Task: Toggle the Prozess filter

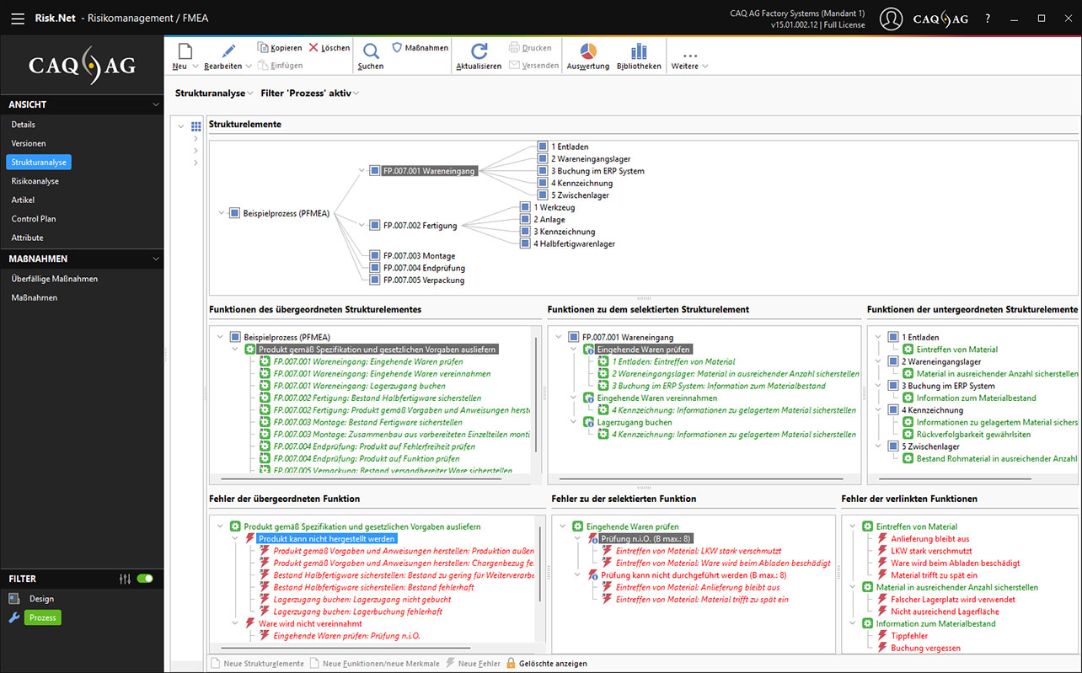Action: pos(42,617)
